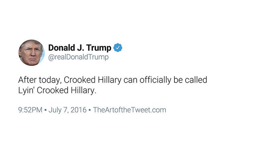Select the July 7, 2016 date
This screenshot has width=272, height=153.
[x=67, y=110]
